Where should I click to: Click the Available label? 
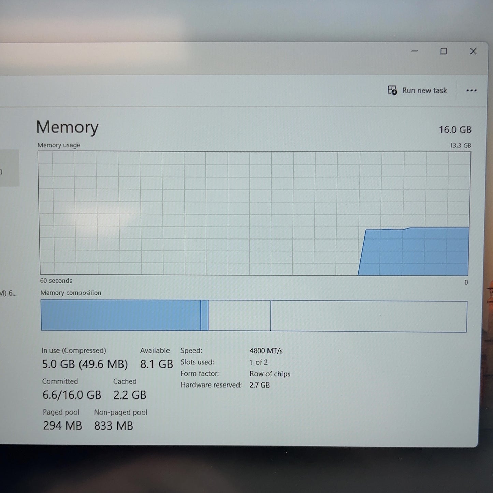point(155,350)
